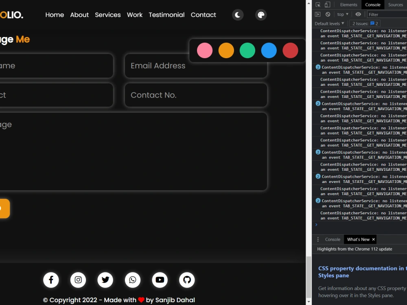
Task: Click the Email Address input field
Action: tap(196, 65)
